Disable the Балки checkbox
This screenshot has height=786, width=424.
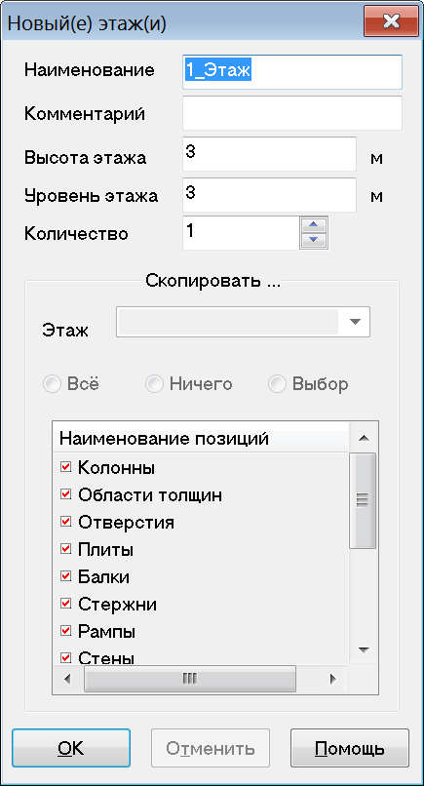[x=65, y=576]
